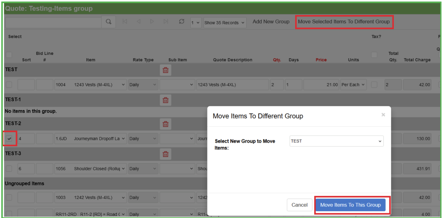Click the Qty. column header
The width and height of the screenshot is (442, 218).
(277, 60)
